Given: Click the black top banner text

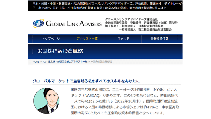Looking at the screenshot, I should 105,6.
